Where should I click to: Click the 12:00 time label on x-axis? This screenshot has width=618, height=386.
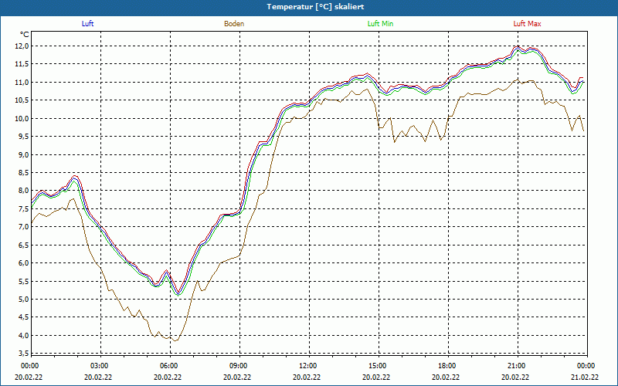point(307,366)
